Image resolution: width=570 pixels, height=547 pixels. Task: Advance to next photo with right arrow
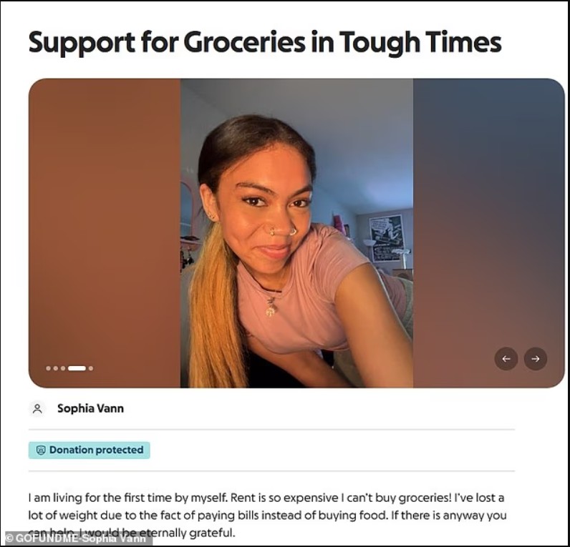536,359
